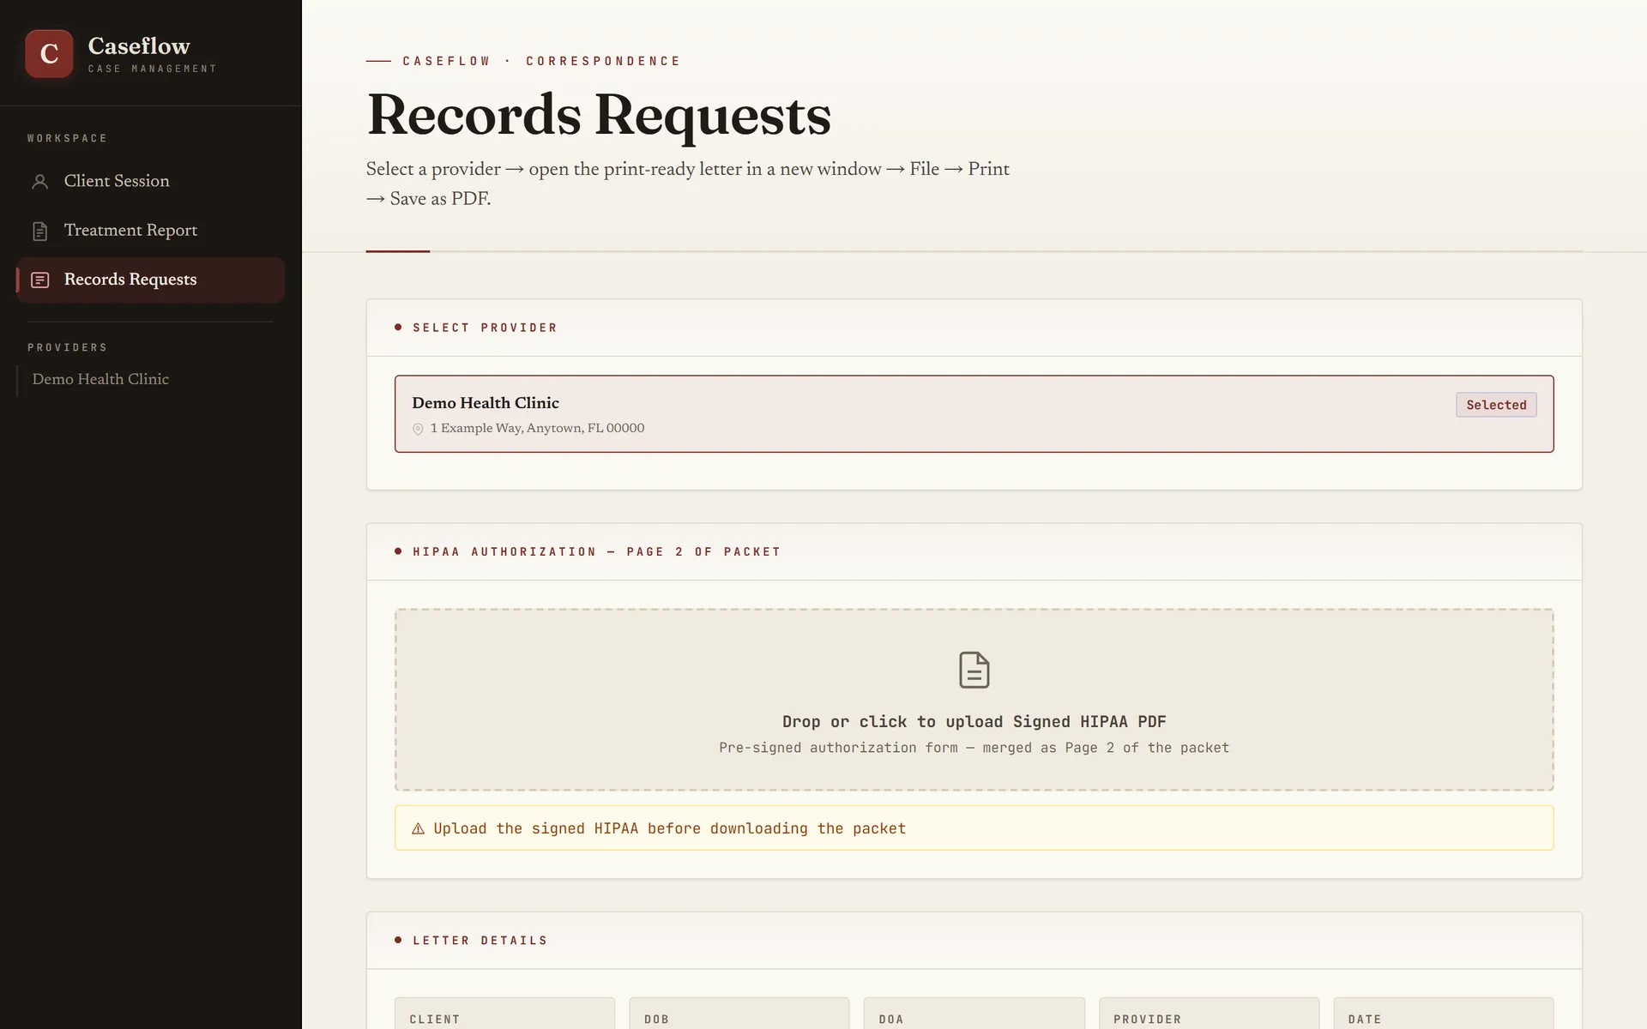Click the Selected badge on provider card
Viewport: 1647px width, 1029px height.
1495,405
